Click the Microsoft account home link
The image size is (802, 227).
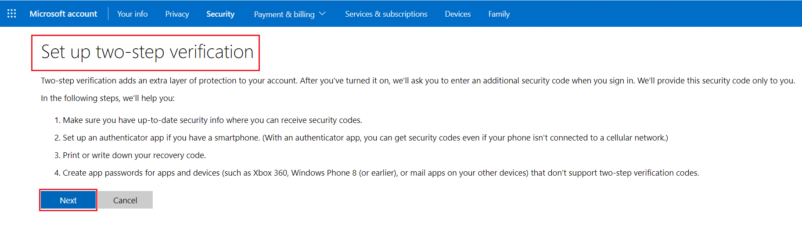tap(63, 14)
